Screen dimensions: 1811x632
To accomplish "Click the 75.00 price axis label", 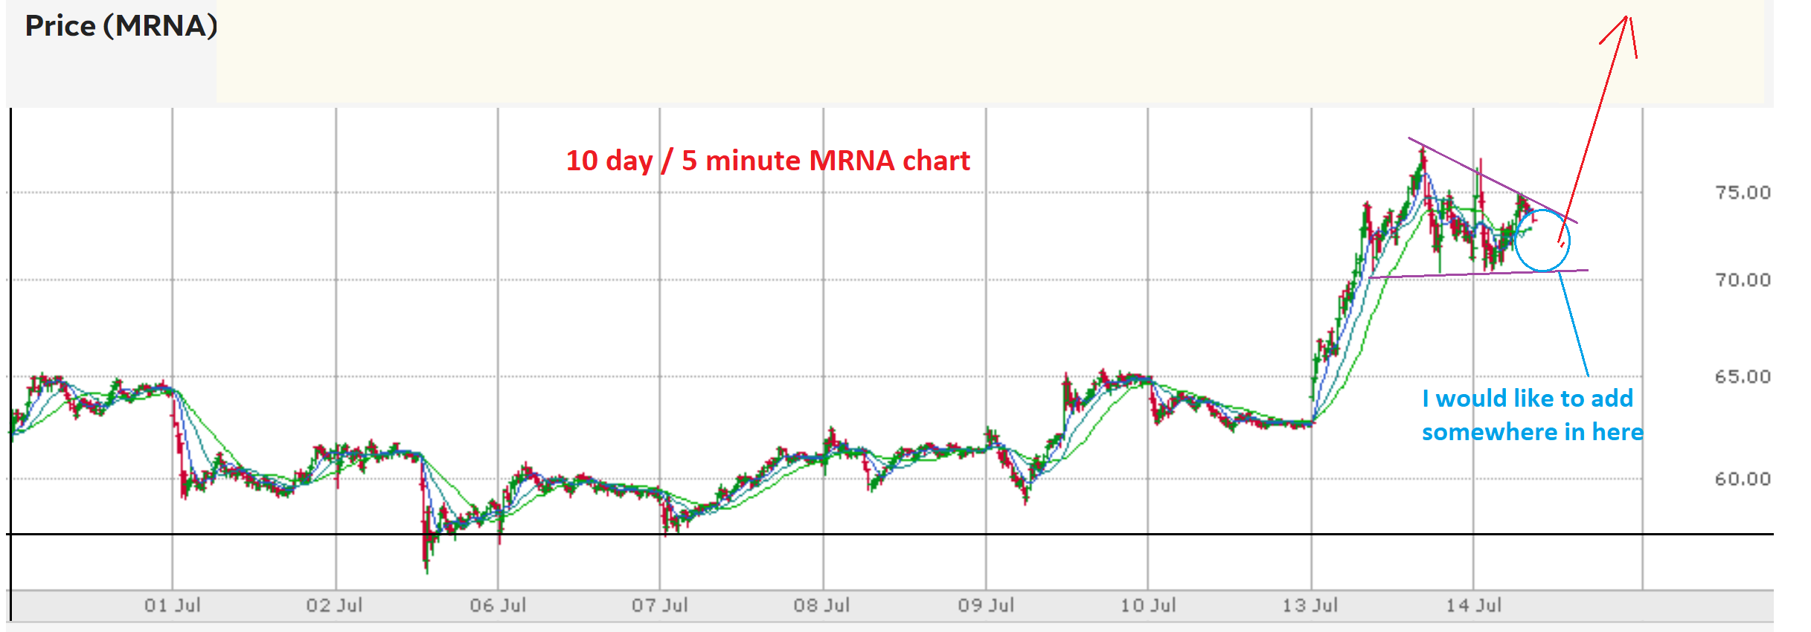I will [x=1743, y=193].
